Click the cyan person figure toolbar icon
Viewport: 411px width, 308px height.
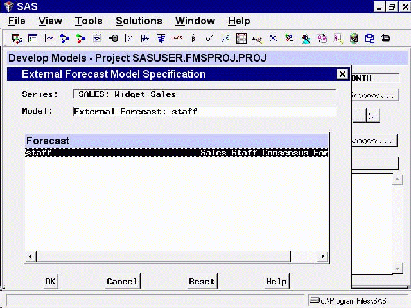pos(306,39)
